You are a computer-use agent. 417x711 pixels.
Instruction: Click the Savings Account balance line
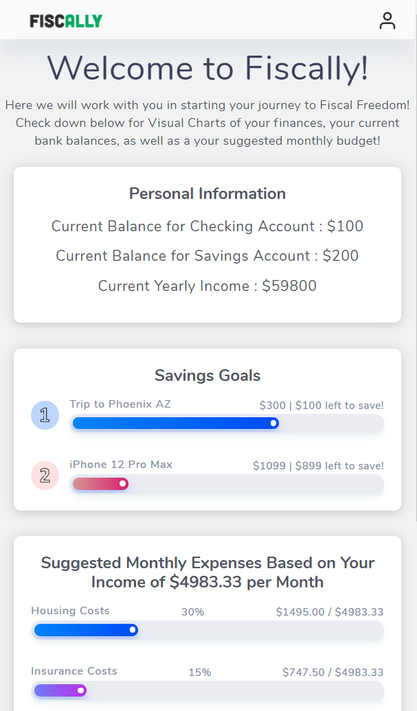(x=207, y=256)
